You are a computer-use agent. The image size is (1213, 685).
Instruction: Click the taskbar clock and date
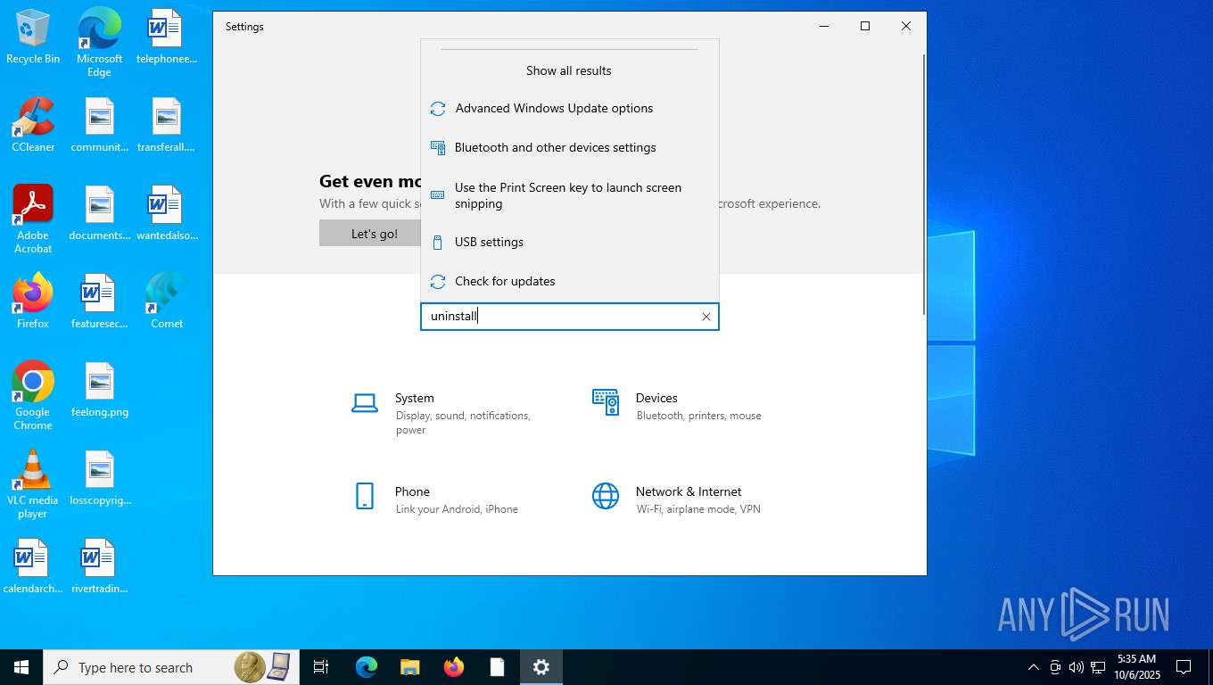tap(1136, 667)
